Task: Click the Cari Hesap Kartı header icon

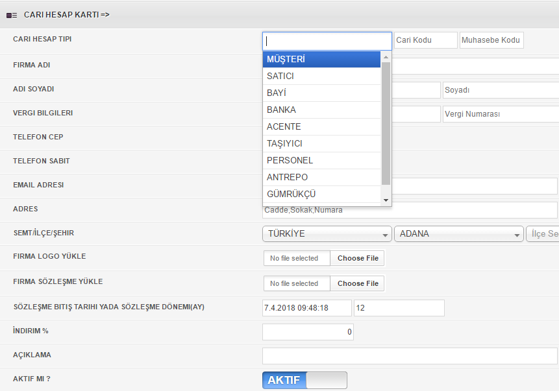Action: [x=12, y=16]
